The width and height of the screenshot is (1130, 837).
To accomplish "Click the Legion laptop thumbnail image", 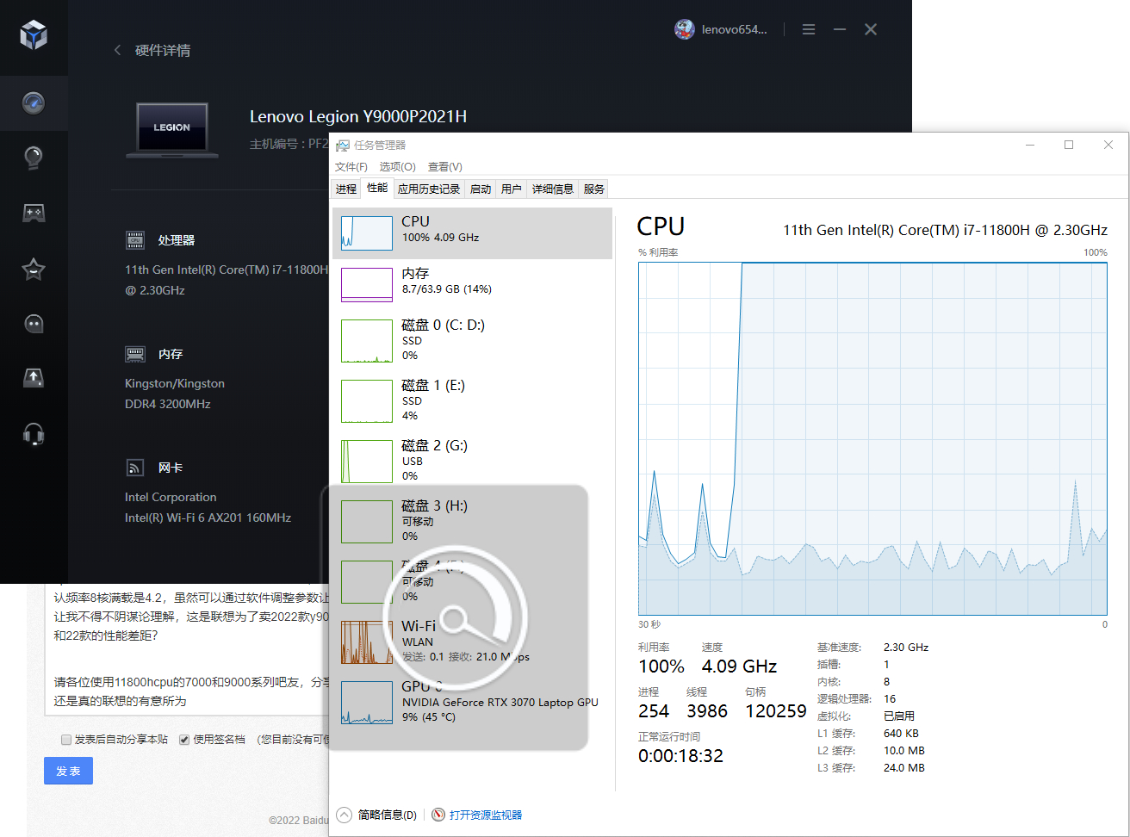I will coord(172,130).
